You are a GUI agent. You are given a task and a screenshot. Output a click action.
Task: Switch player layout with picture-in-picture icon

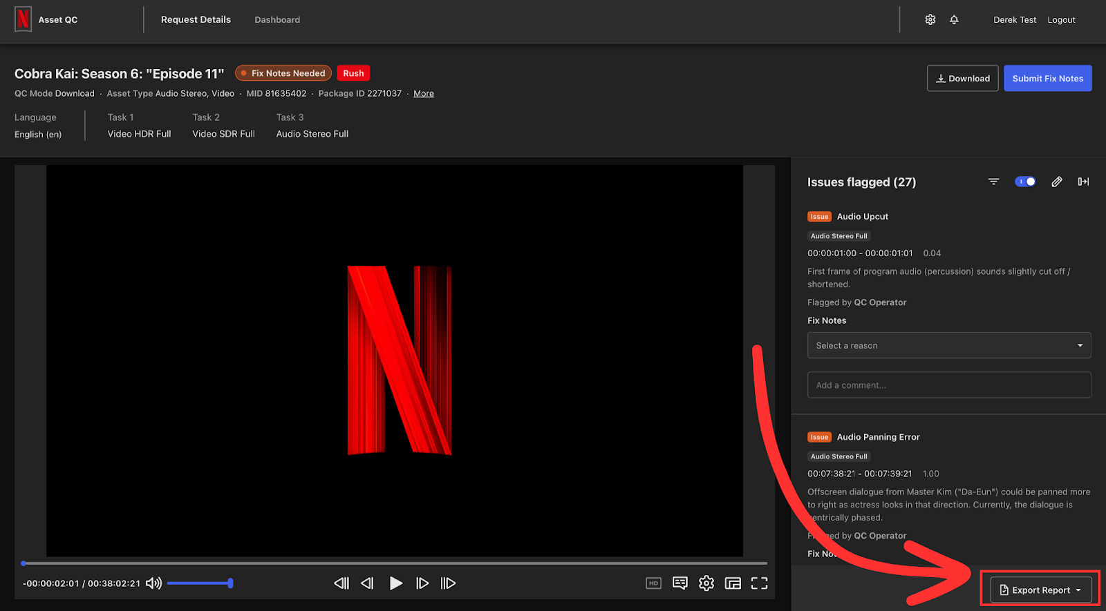pos(733,583)
